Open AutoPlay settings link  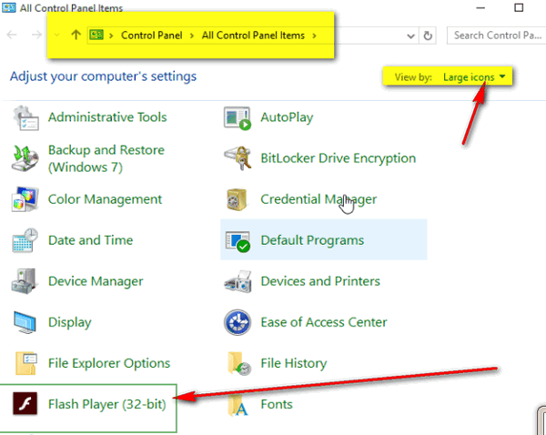point(287,117)
